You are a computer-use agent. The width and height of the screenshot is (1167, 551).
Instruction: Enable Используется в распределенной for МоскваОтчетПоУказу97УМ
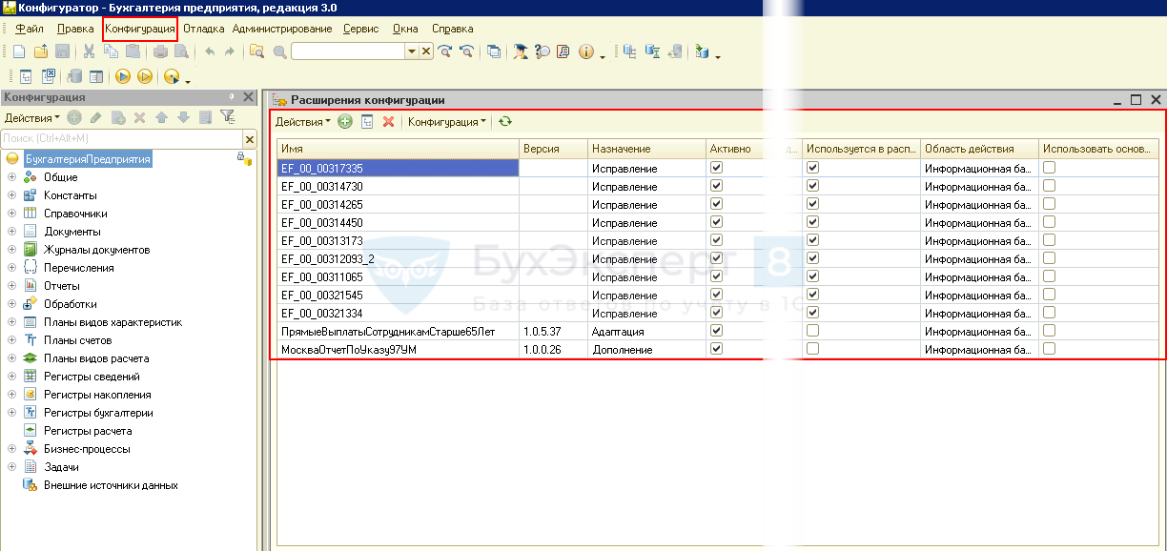pyautogui.click(x=812, y=349)
